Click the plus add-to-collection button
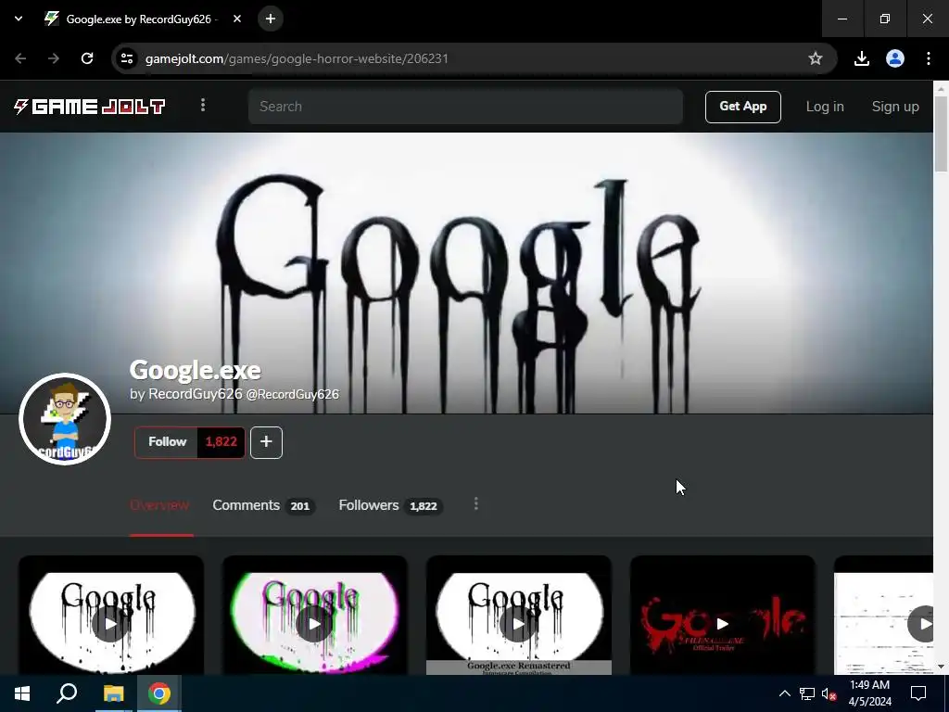This screenshot has width=949, height=712. click(266, 442)
